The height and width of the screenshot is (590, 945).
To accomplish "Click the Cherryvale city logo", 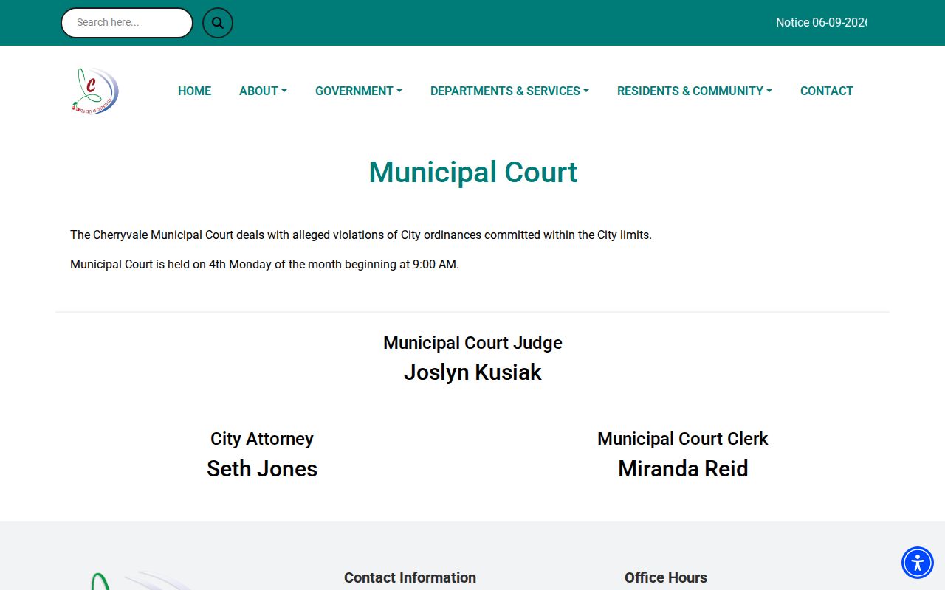I will (95, 91).
